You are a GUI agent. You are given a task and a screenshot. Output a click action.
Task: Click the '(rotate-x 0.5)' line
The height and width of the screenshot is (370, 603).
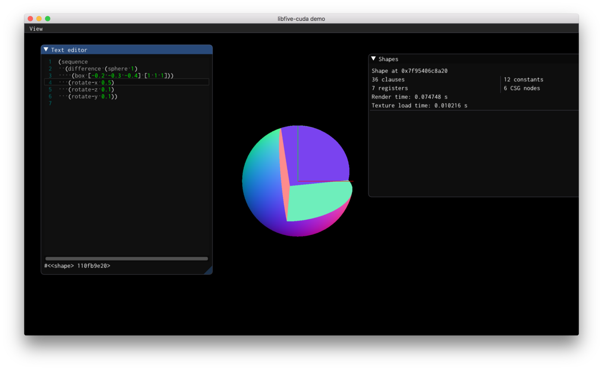pos(91,82)
